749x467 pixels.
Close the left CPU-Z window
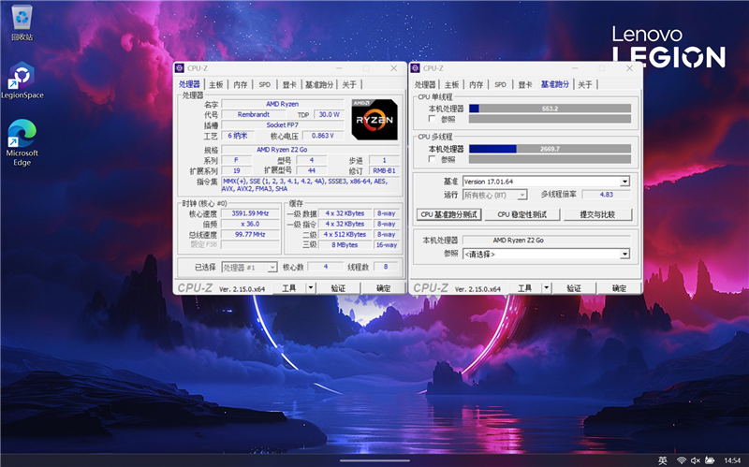[x=393, y=68]
